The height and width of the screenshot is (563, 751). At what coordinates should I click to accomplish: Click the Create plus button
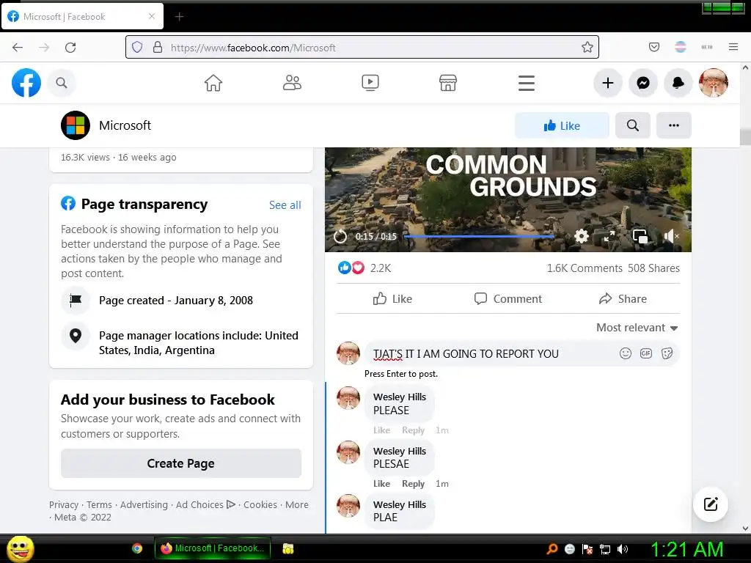[x=608, y=83]
